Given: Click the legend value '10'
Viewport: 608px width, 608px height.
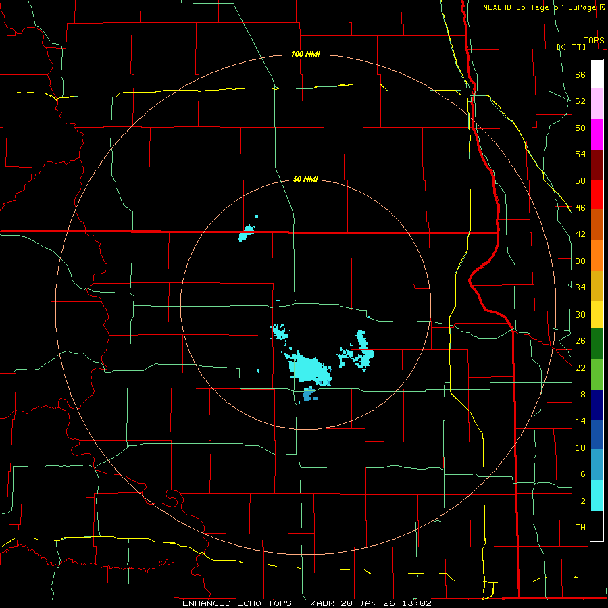Looking at the screenshot, I should click(580, 447).
